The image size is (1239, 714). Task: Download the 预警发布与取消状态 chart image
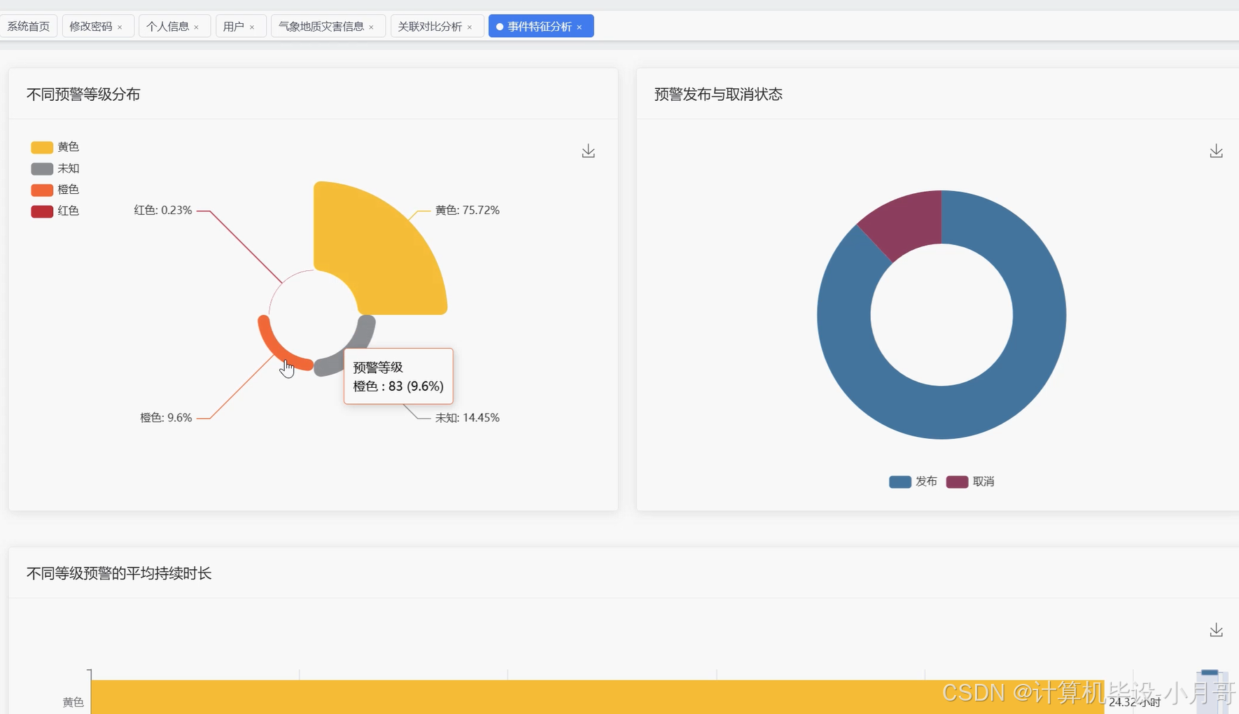1216,150
